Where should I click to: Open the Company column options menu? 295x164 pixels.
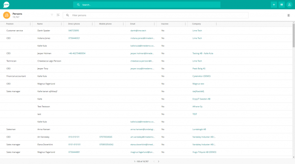coord(216,24)
